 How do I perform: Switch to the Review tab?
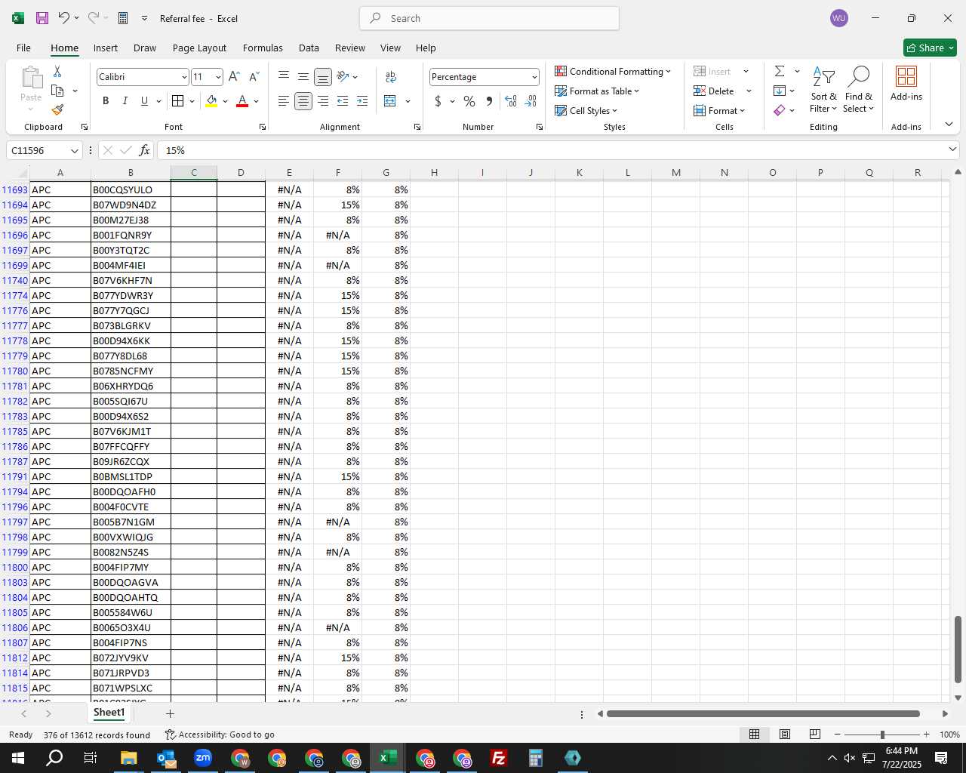350,48
